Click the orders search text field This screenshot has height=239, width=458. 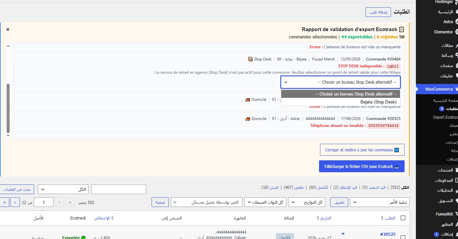pos(119,189)
